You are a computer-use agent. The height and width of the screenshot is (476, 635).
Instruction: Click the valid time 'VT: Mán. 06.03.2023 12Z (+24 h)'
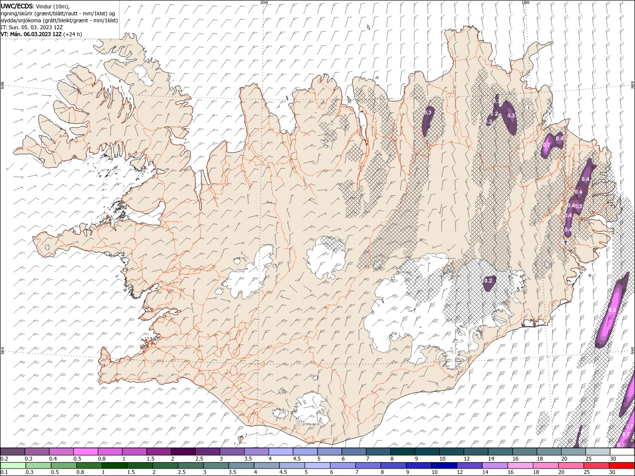click(41, 34)
